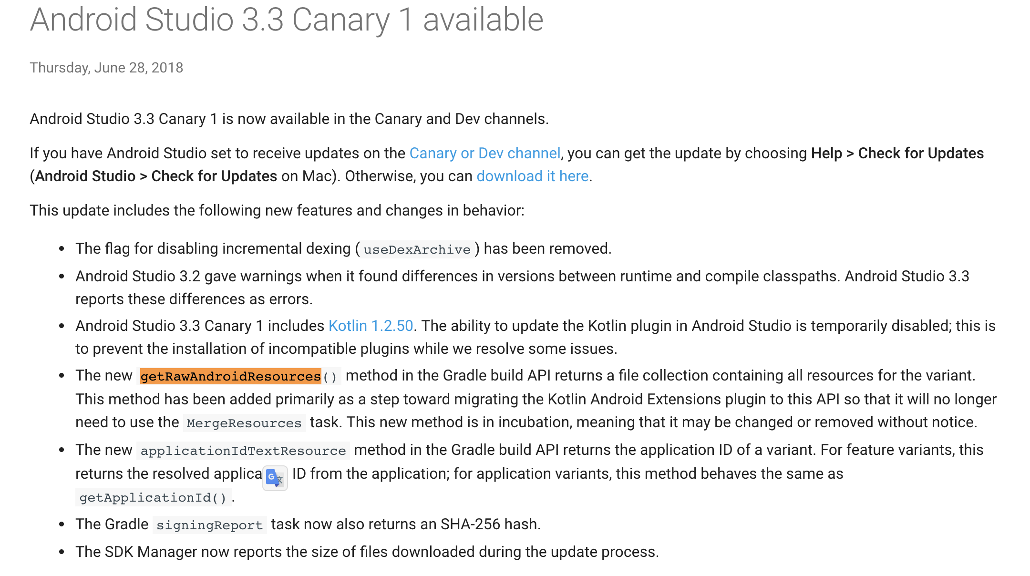The image size is (1030, 576).
Task: Click the signingReport code text
Action: coord(209,525)
